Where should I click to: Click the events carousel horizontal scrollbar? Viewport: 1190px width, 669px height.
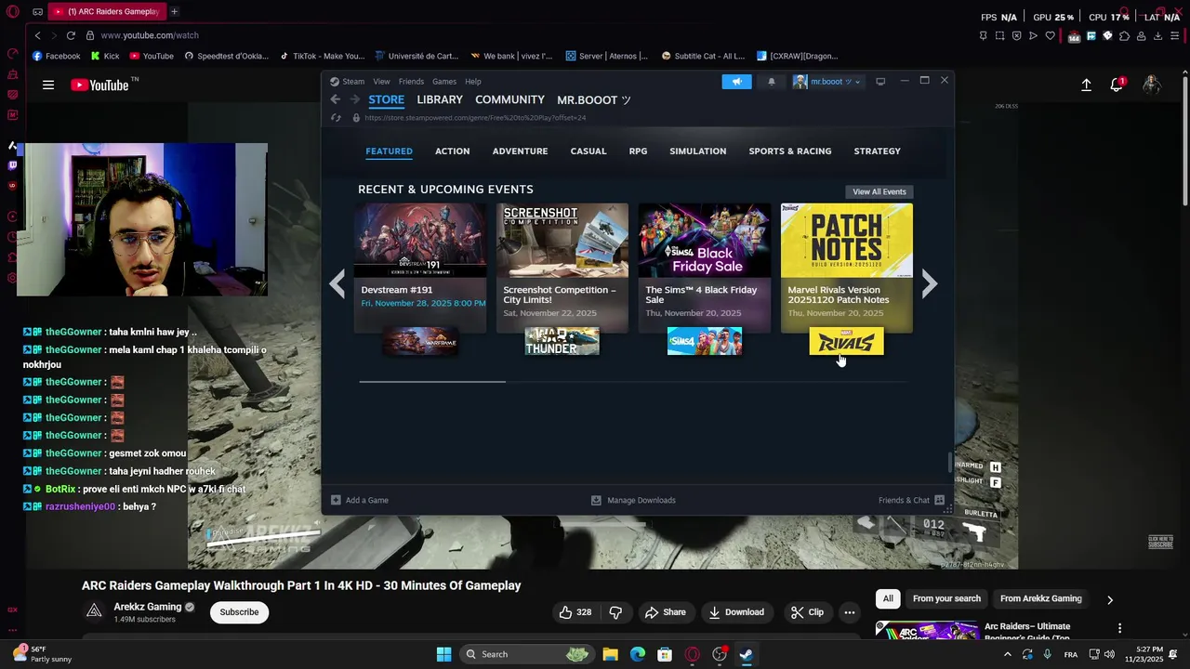(x=432, y=381)
